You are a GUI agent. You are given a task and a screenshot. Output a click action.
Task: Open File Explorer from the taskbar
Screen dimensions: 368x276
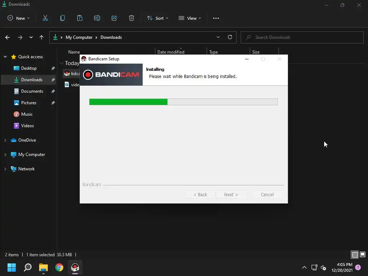(x=43, y=267)
